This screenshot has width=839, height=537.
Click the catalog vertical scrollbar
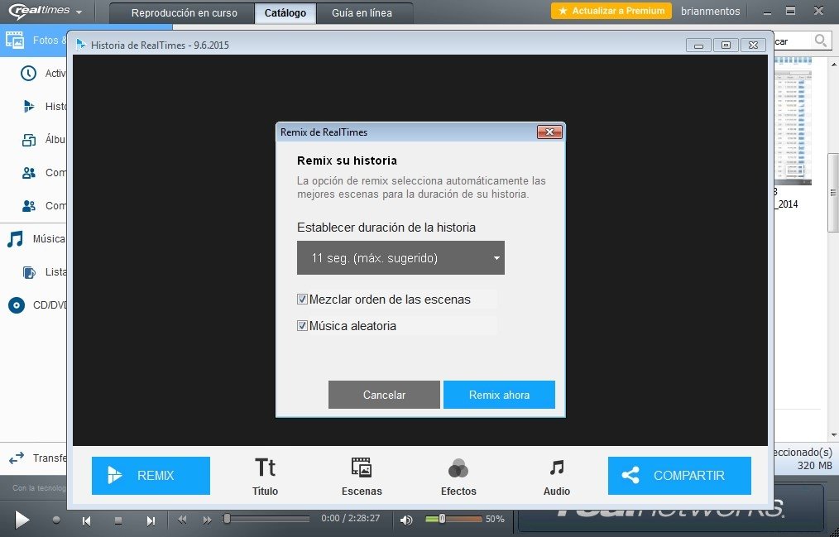(x=834, y=193)
